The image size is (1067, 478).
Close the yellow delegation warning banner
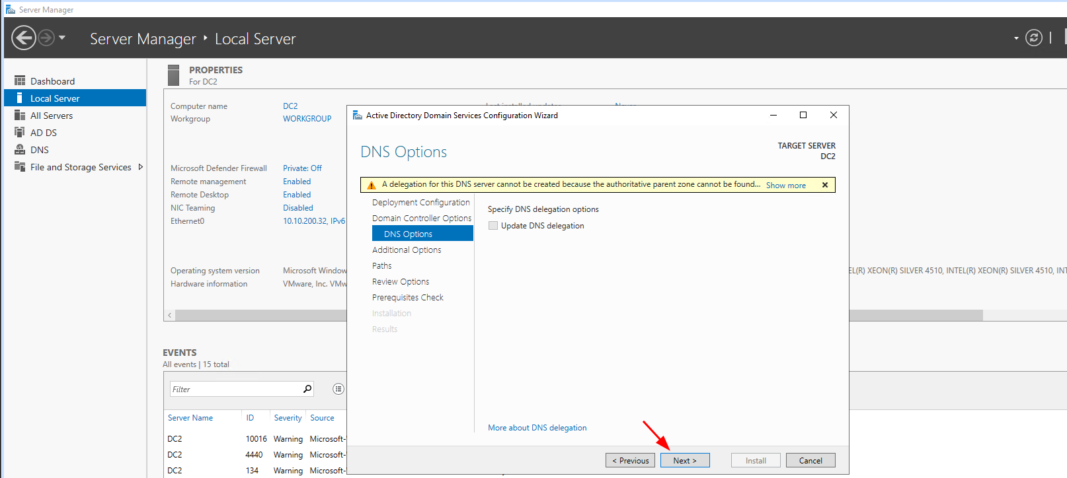click(x=825, y=185)
